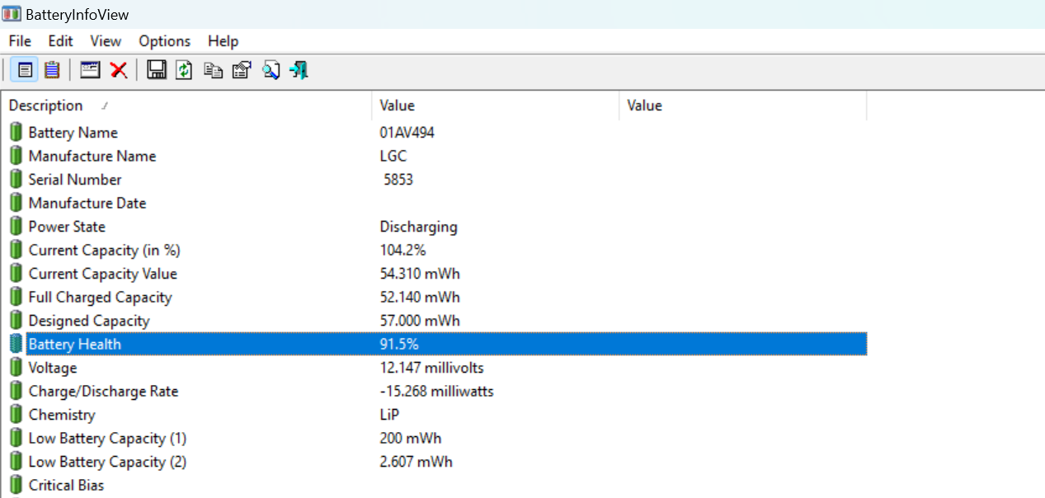Exit the app via door icon
1045x498 pixels.
point(299,70)
